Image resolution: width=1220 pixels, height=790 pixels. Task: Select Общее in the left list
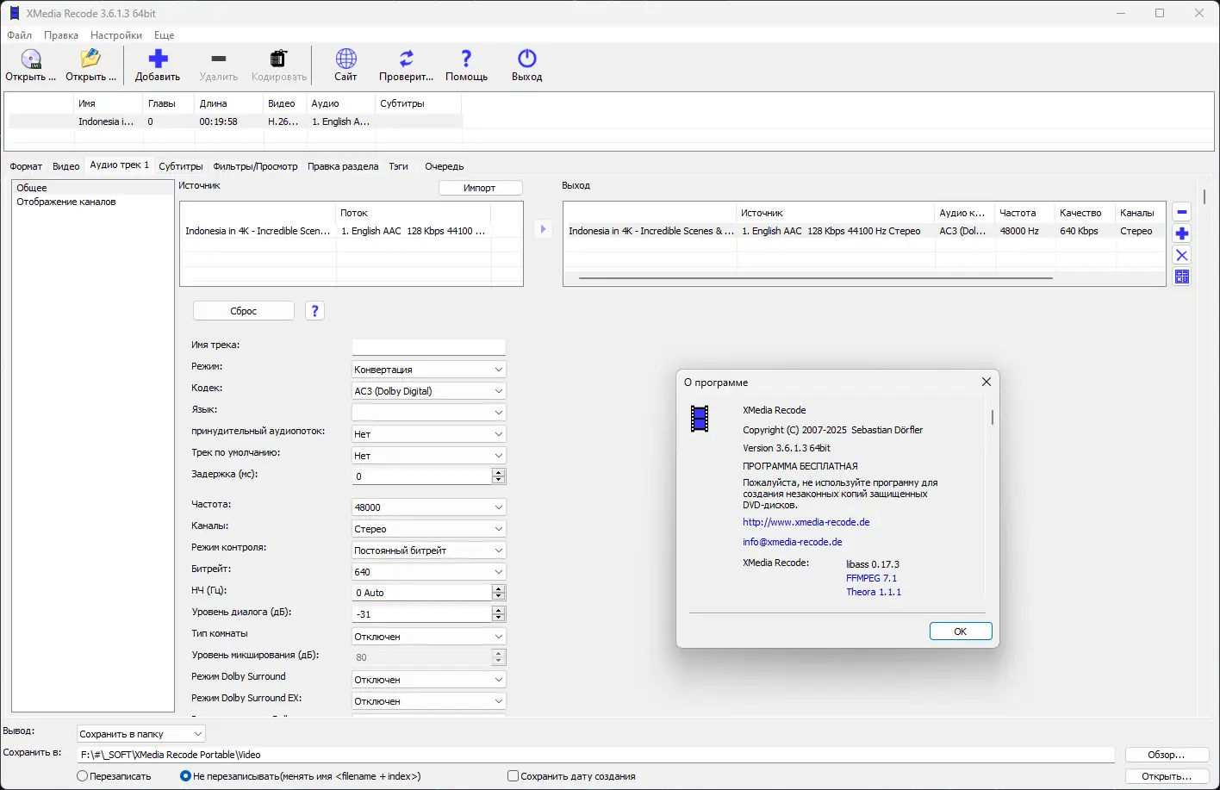pos(93,188)
